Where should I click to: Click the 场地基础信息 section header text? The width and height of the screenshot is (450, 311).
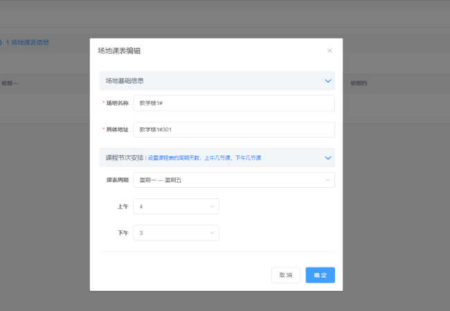click(125, 81)
